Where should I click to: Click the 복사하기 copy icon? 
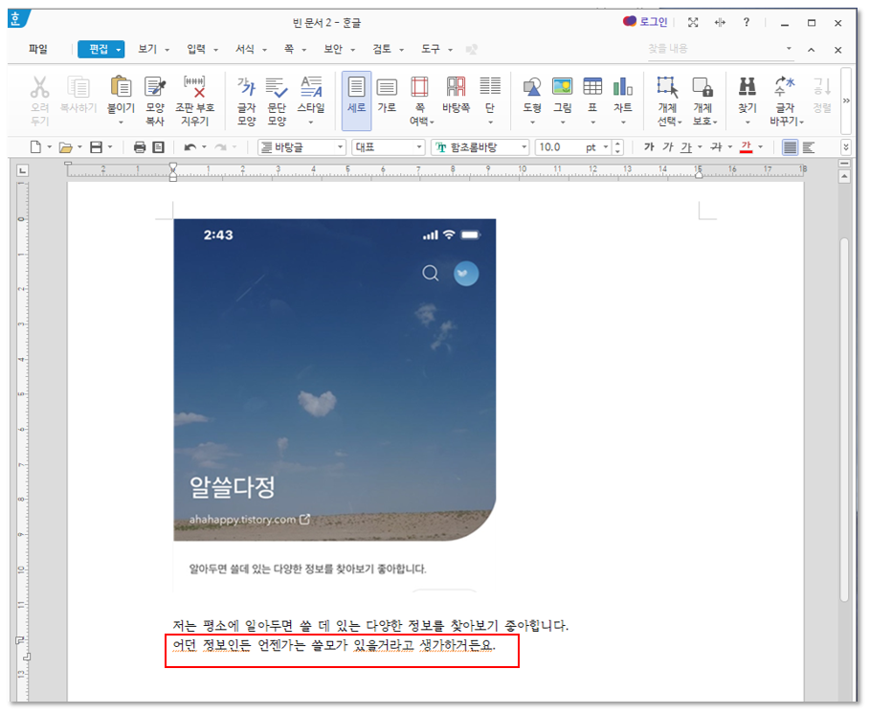pos(78,88)
